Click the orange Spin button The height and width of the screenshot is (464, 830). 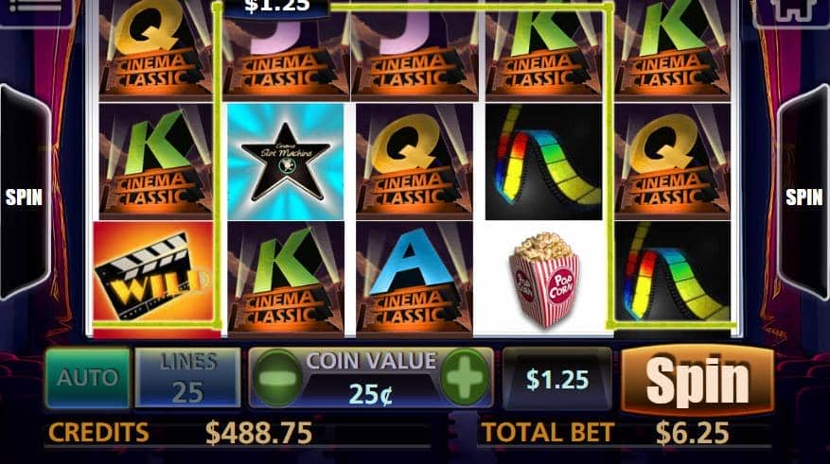tap(698, 380)
